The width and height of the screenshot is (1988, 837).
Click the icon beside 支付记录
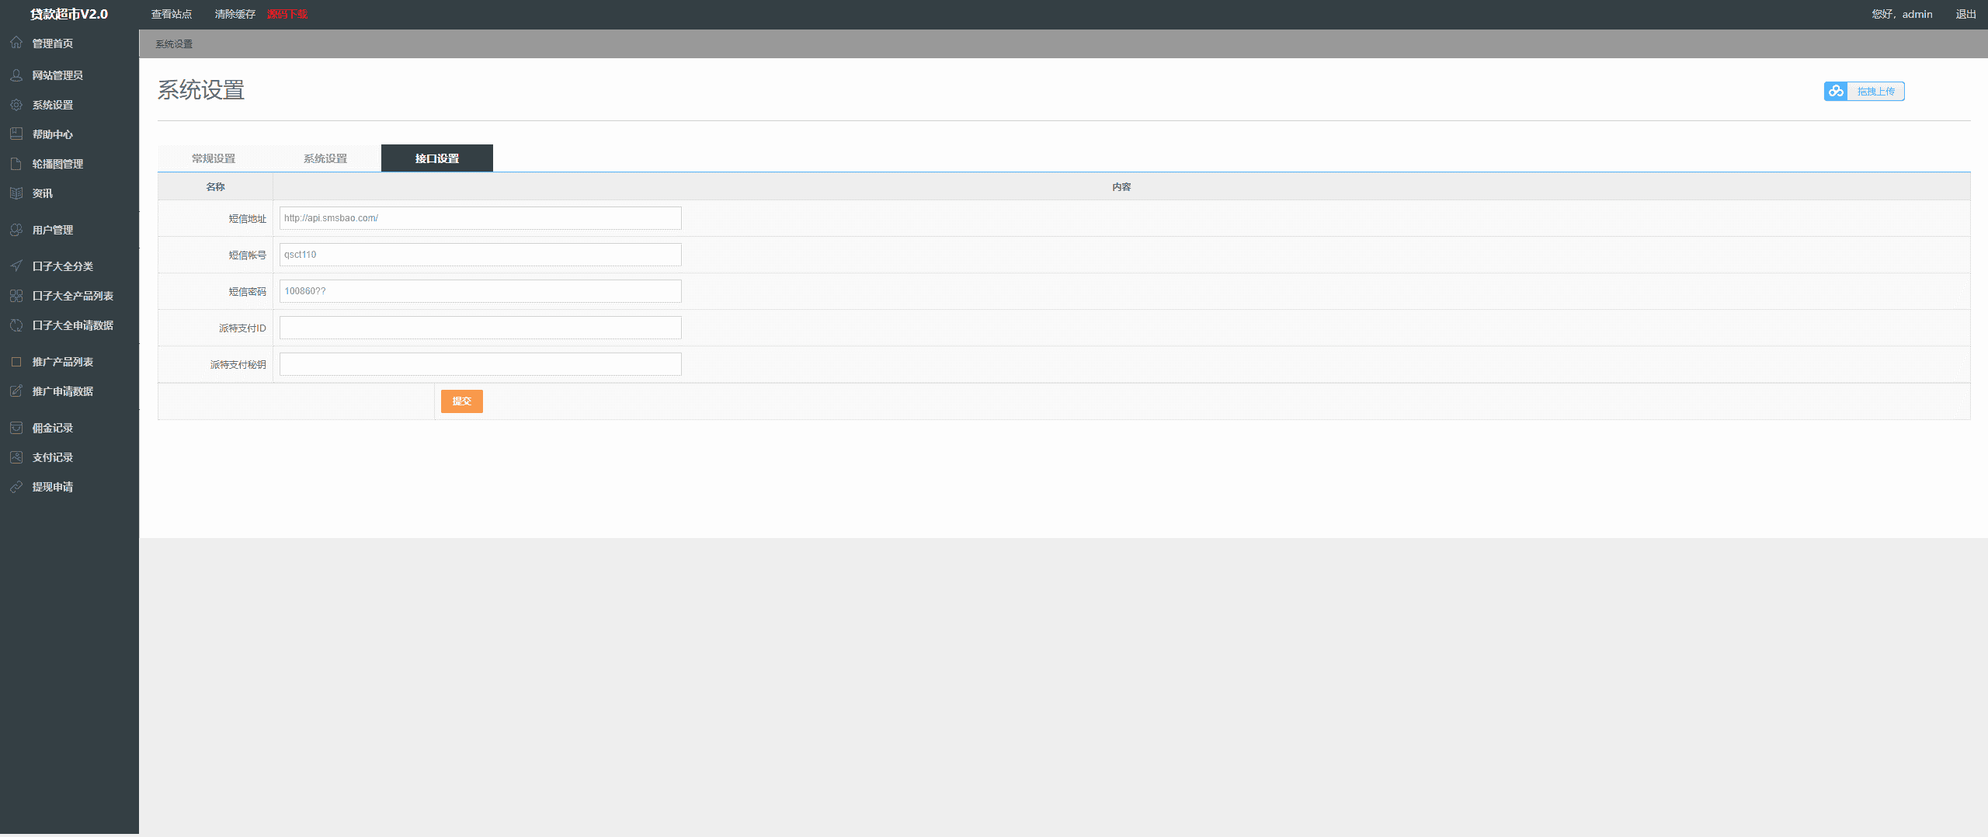16,457
